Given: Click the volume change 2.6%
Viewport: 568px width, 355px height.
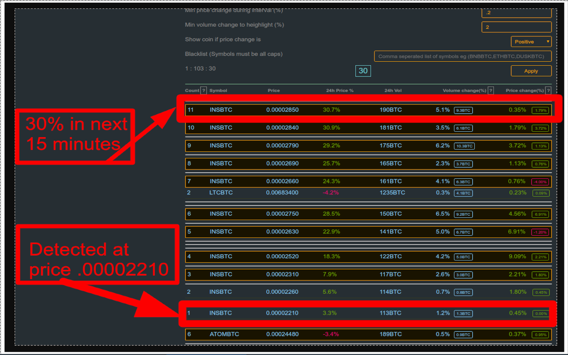Looking at the screenshot, I should [443, 274].
